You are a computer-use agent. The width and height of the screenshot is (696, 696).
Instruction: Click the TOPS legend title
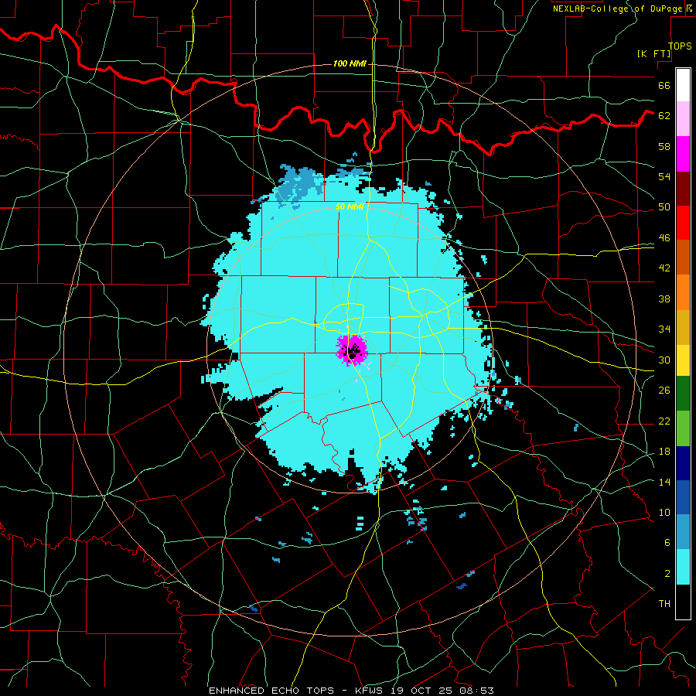pos(680,46)
